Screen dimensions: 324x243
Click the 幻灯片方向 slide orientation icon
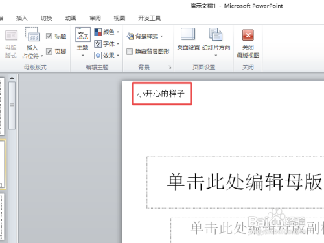point(216,34)
